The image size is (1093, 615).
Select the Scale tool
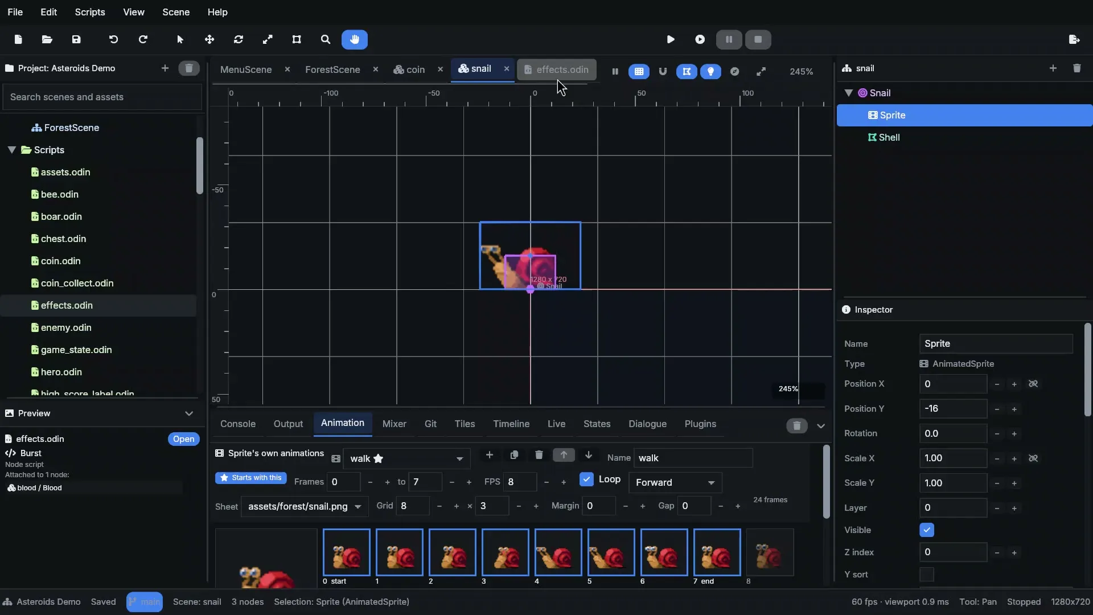(268, 39)
